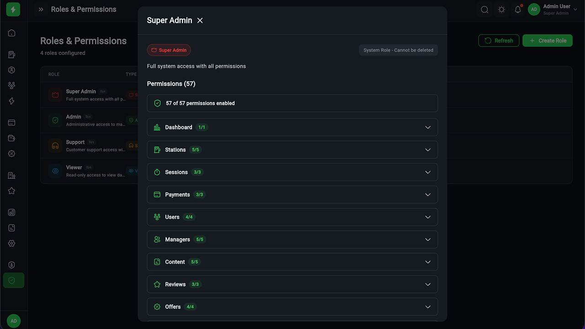Click the Refresh button
Viewport: 585px width, 329px height.
click(499, 41)
